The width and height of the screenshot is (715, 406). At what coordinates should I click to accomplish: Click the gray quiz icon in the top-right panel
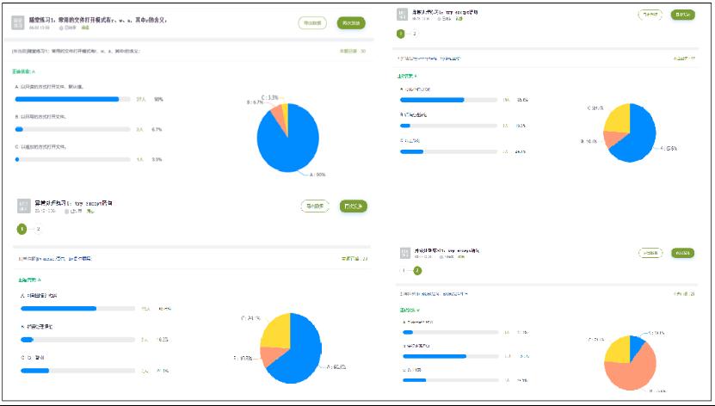(403, 15)
